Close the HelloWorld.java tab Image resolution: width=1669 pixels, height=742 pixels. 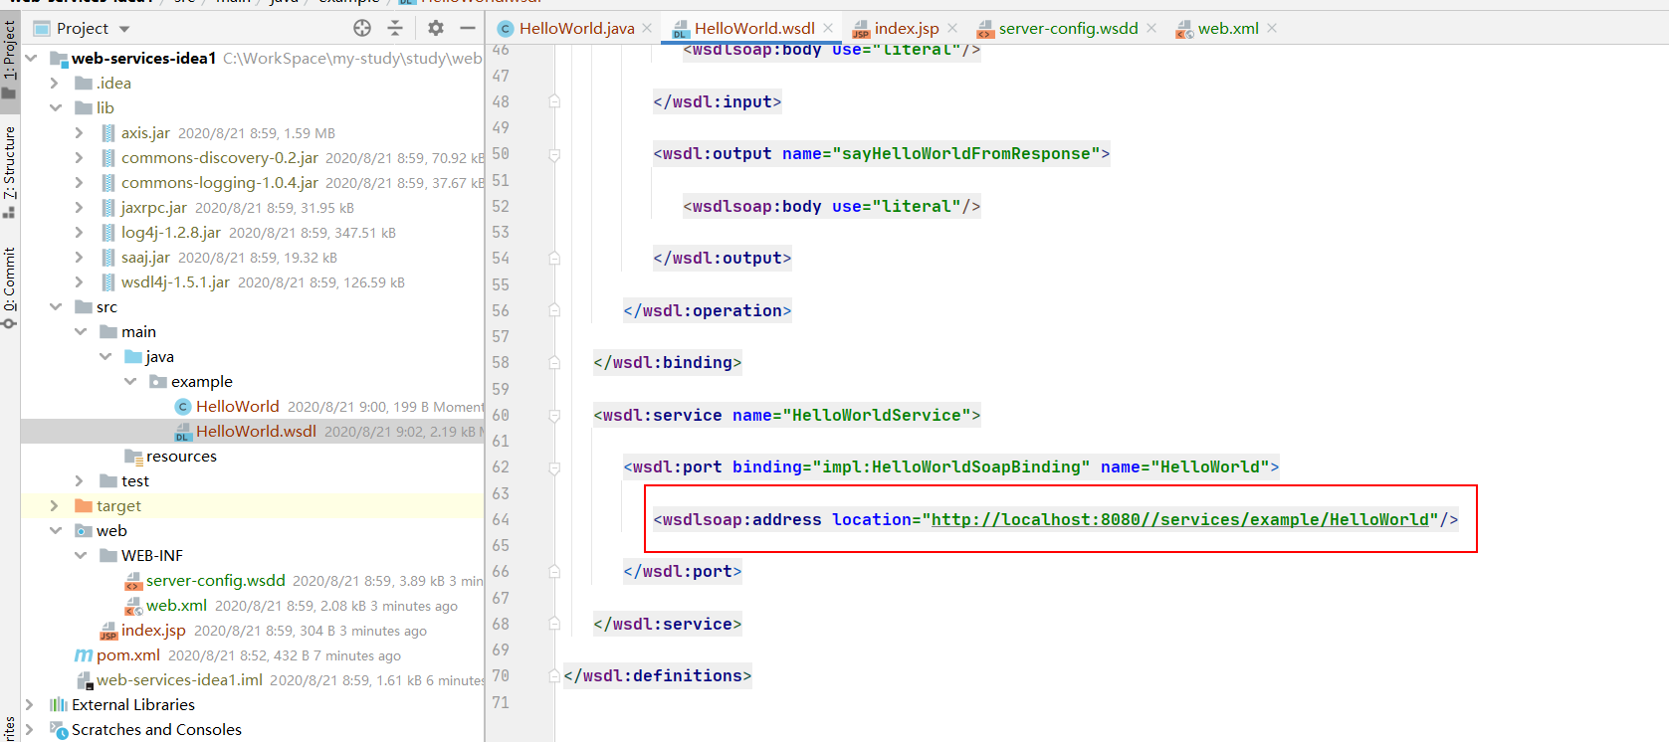click(x=647, y=28)
